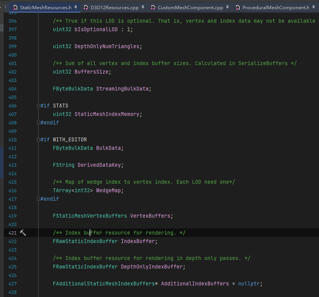Screen dimensions: 319x297
Task: Collapse fold marker at #endif on line 408
Action: coord(38,122)
